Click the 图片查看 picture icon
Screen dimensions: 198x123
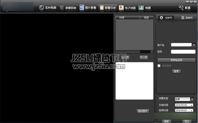tap(82, 7)
